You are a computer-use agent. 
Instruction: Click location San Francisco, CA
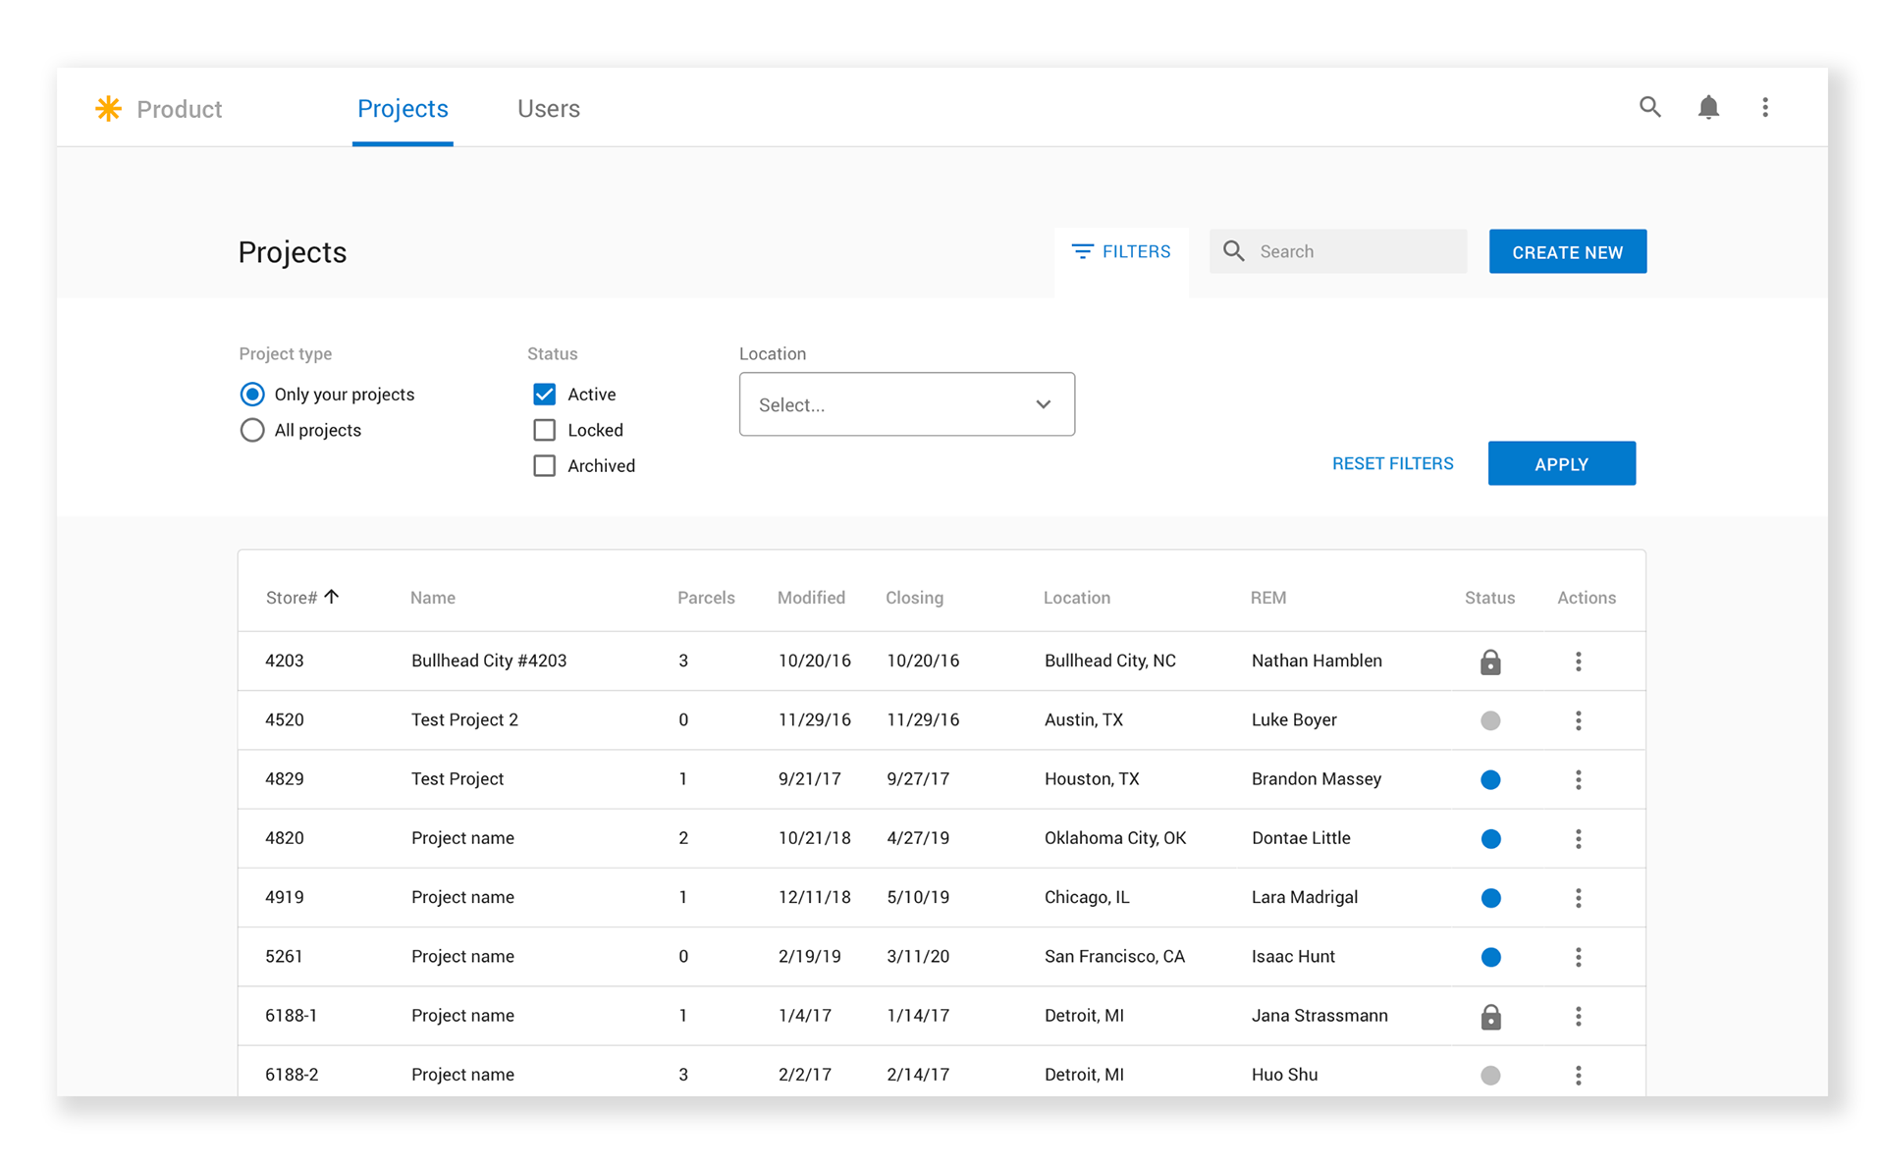pyautogui.click(x=1114, y=956)
